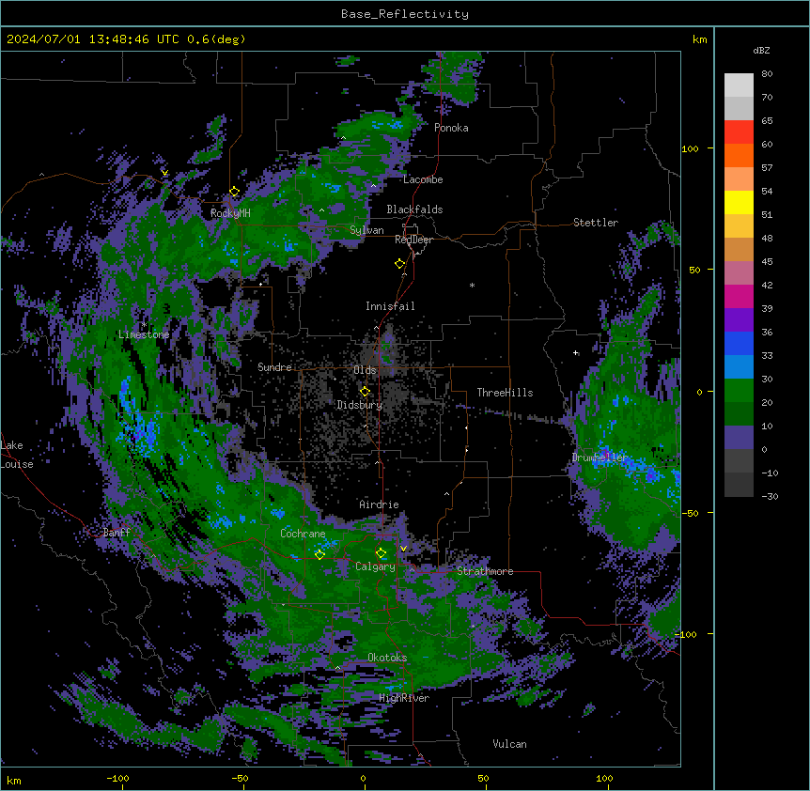Click the Sylvan label
Image resolution: width=810 pixels, height=791 pixels.
coord(366,230)
